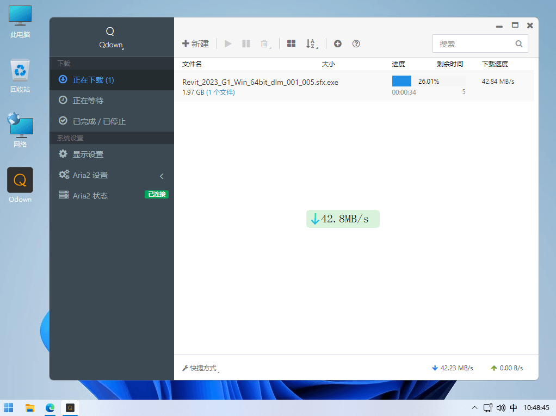Maximize the Qdown window
Viewport: 556px width, 416px height.
[515, 25]
